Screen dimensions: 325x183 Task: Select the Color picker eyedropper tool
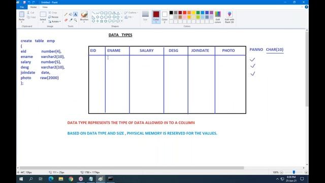point(71,20)
